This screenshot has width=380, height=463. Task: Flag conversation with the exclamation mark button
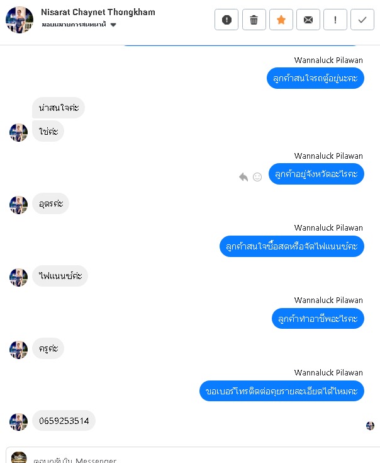click(335, 20)
